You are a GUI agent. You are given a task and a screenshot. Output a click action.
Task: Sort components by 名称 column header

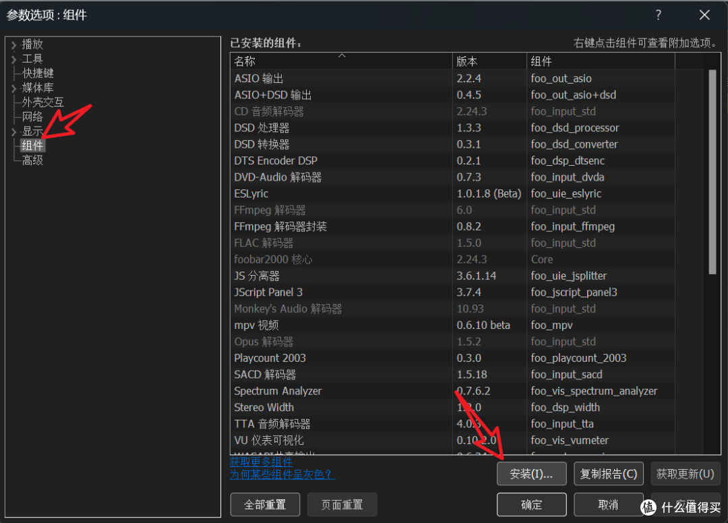(341, 61)
